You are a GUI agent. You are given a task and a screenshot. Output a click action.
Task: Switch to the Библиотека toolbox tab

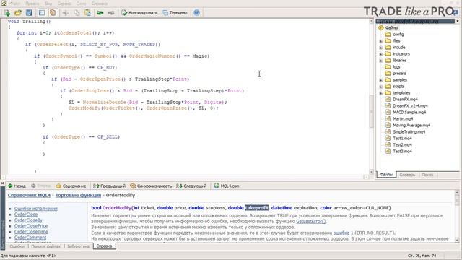click(78, 246)
